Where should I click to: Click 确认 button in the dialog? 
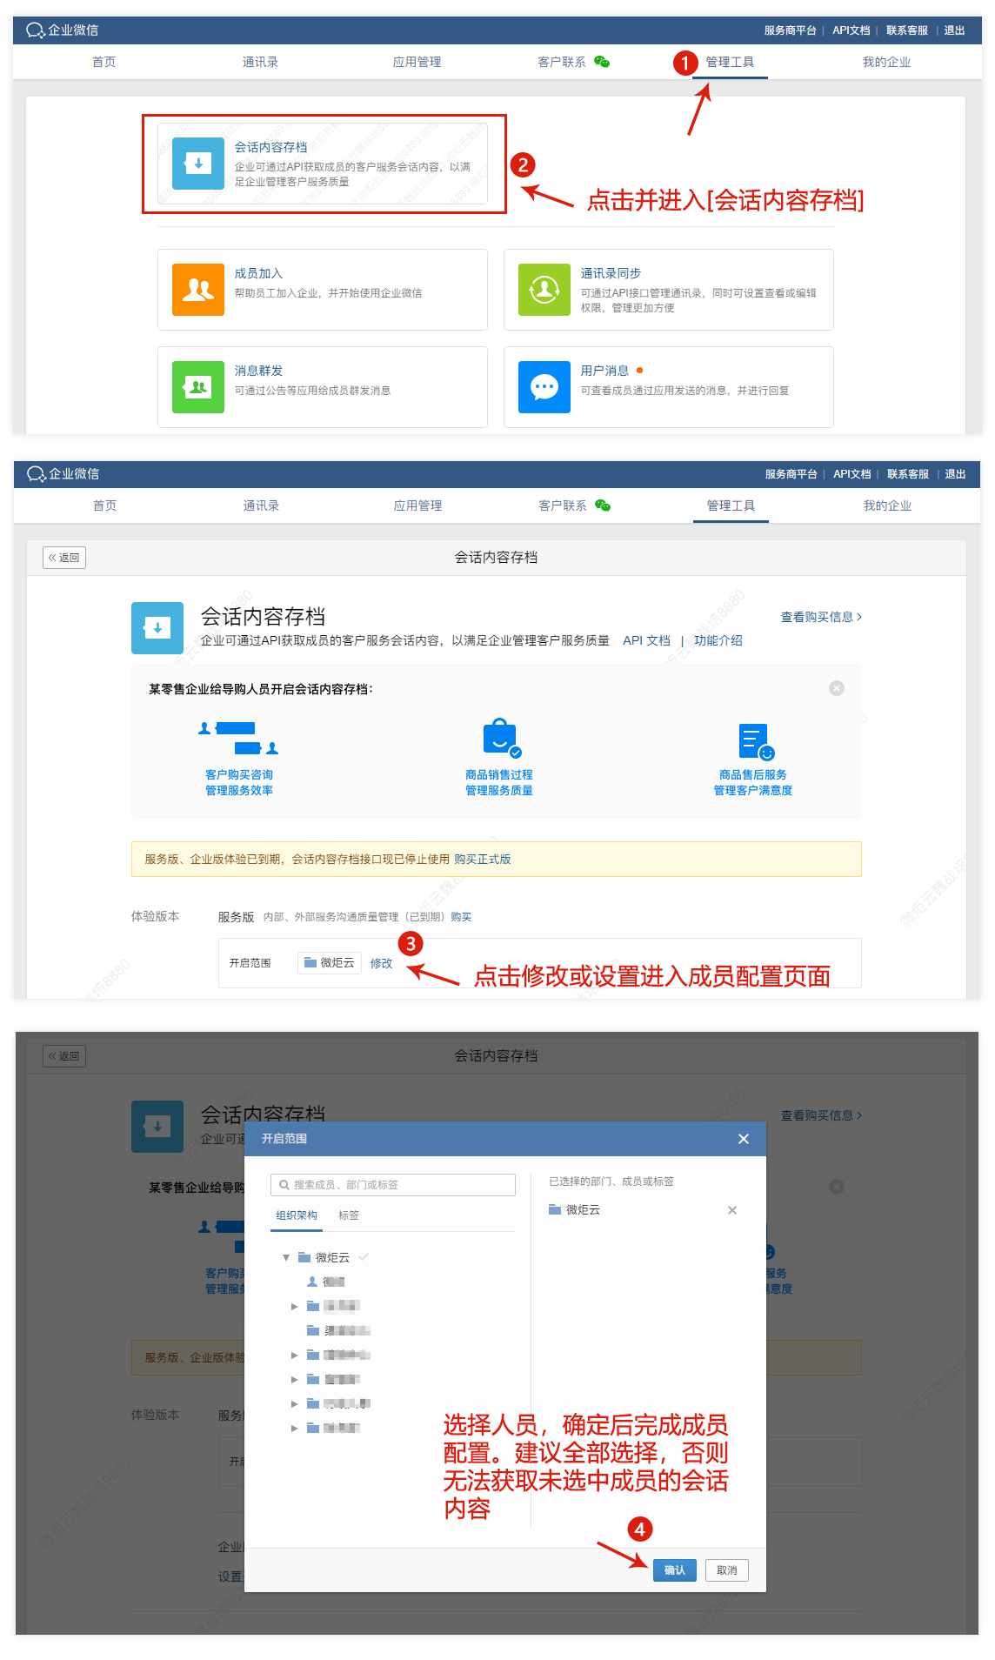coord(675,1570)
